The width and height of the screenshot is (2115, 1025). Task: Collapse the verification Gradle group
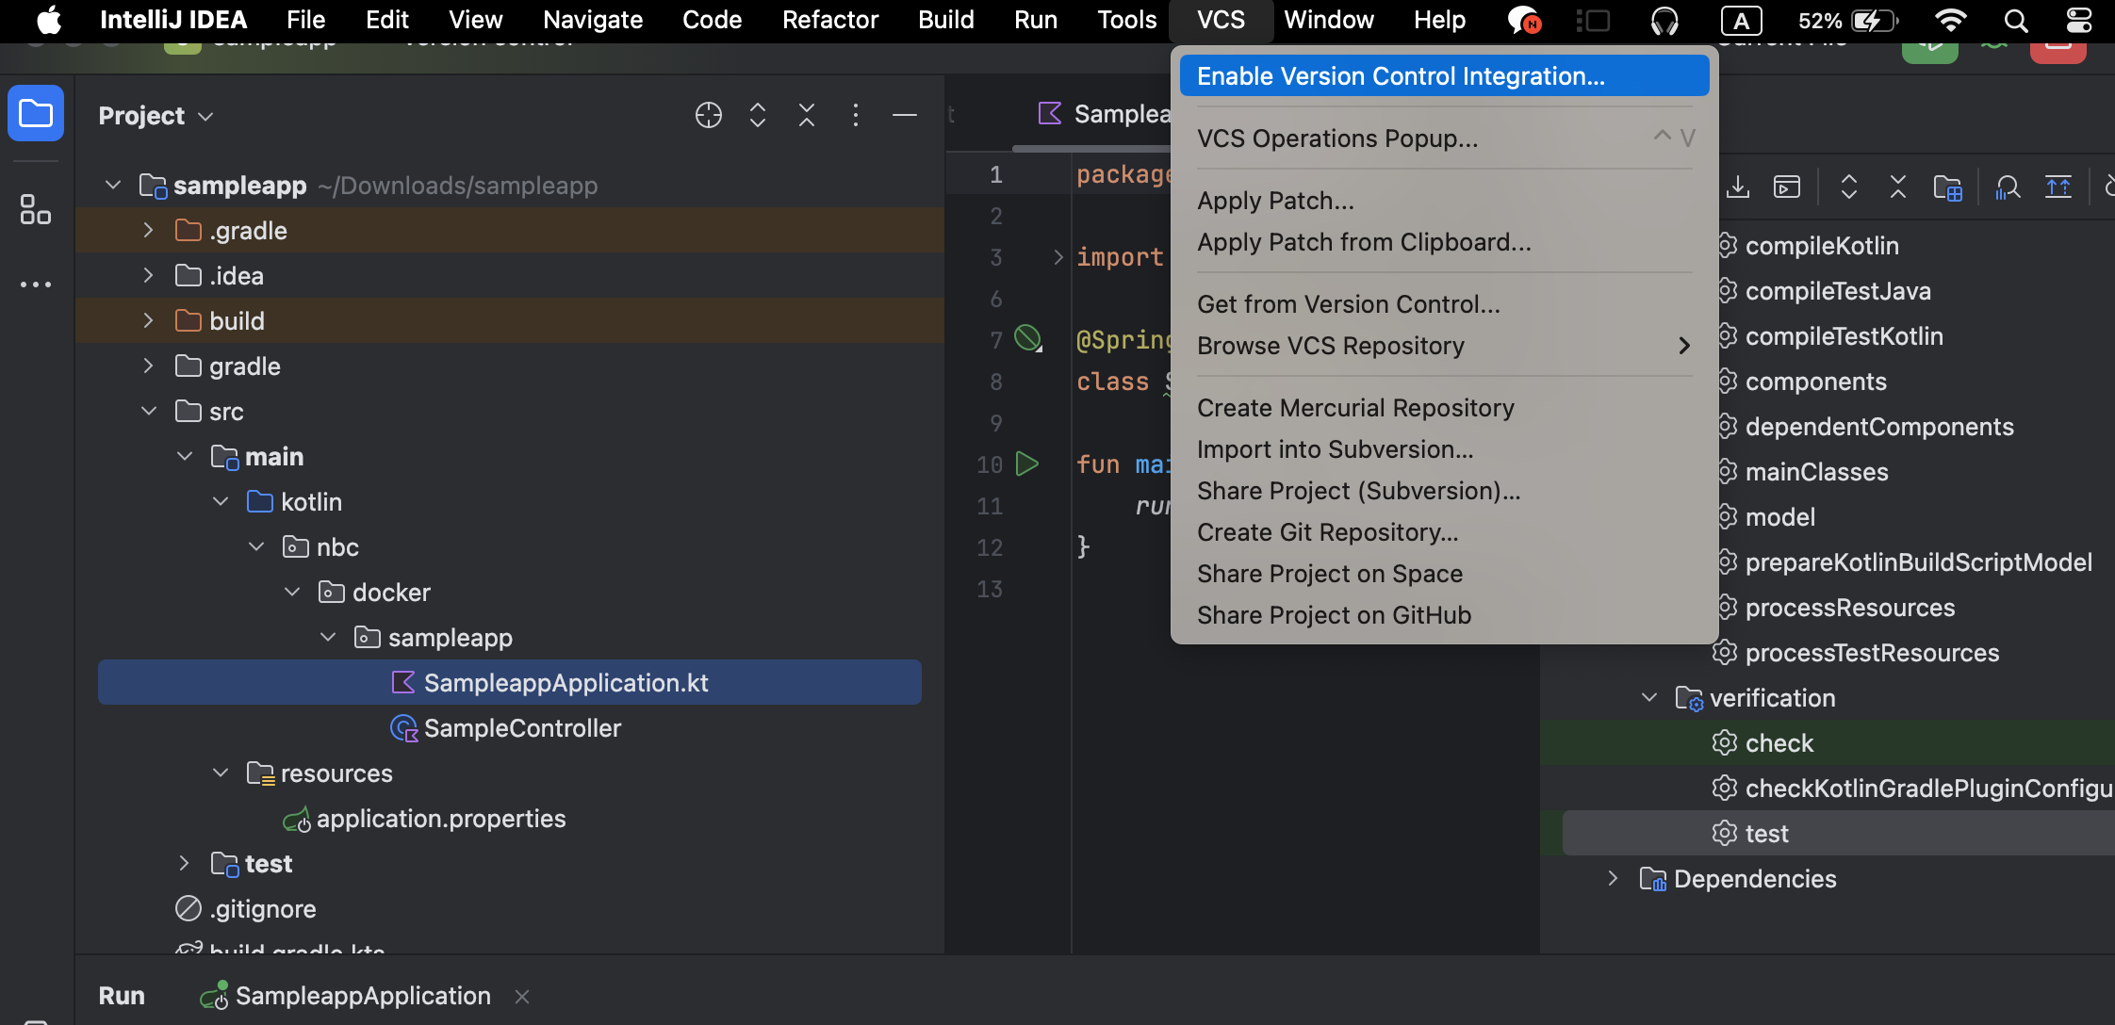coord(1649,697)
